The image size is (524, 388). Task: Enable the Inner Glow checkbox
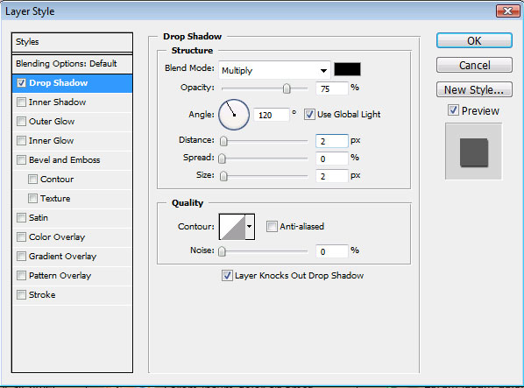[21, 141]
